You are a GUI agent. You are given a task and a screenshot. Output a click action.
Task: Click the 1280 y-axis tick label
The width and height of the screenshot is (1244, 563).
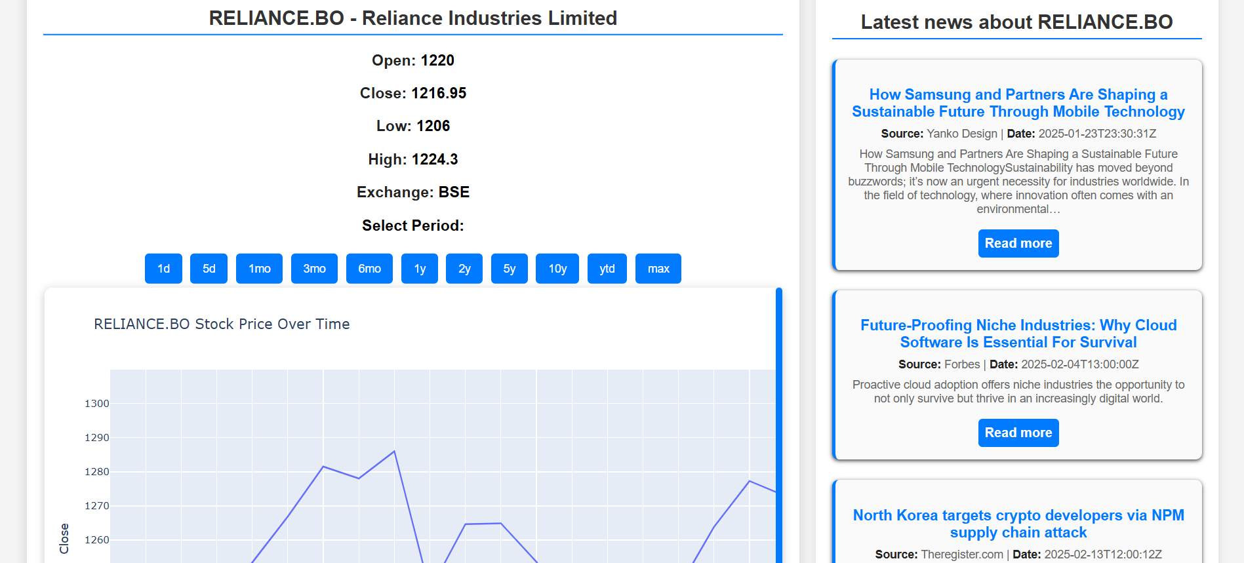tap(97, 472)
